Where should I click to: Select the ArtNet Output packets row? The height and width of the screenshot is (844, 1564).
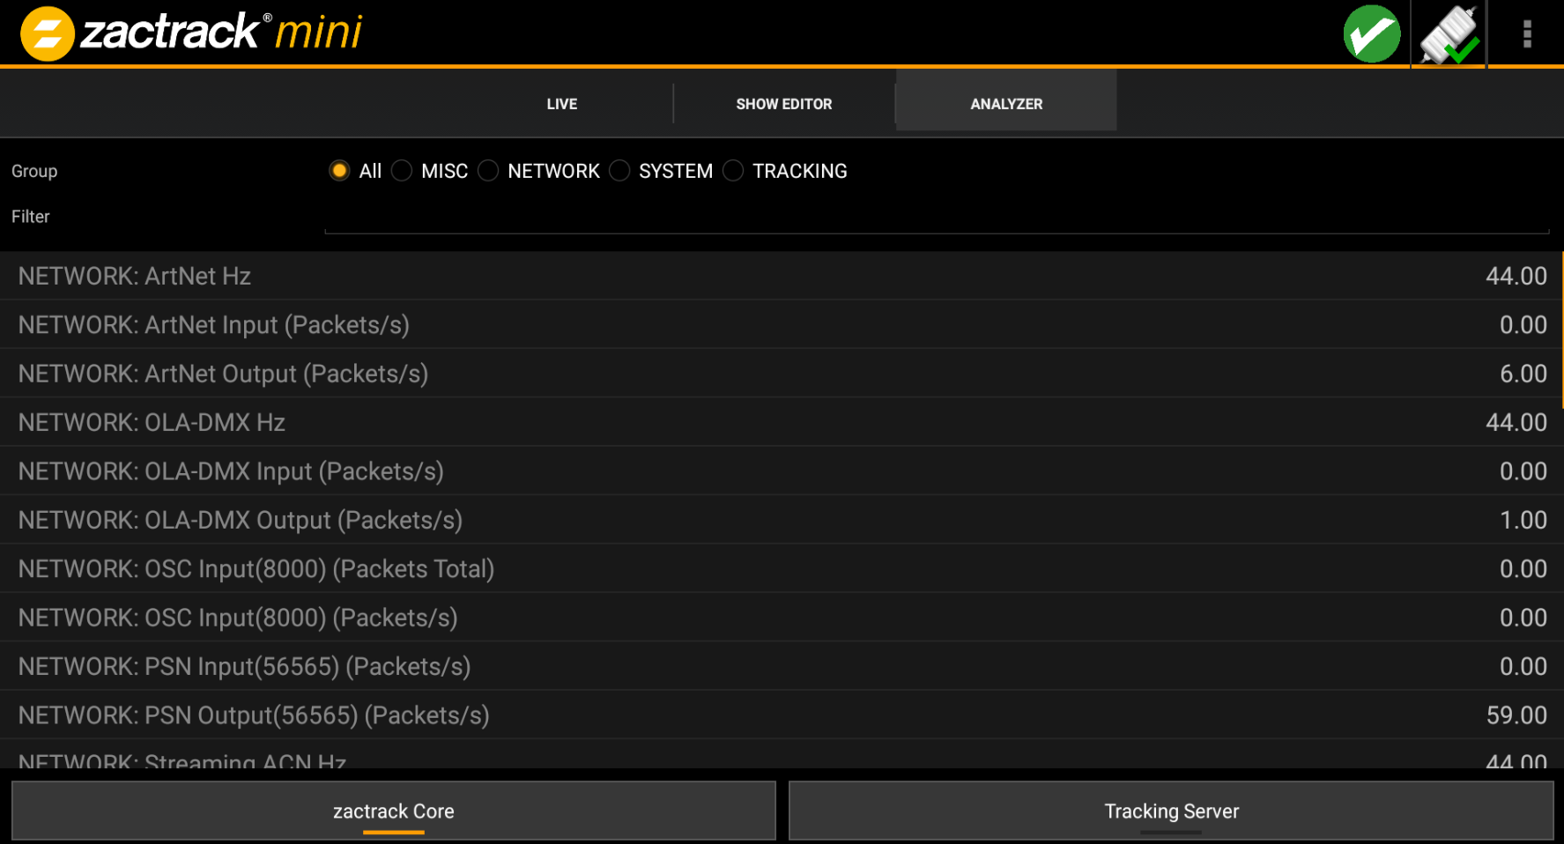pyautogui.click(x=782, y=374)
